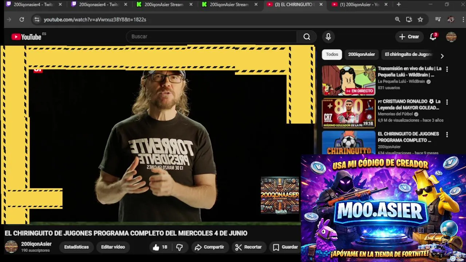Open Estadísticas for the video
The image size is (466, 262).
pyautogui.click(x=76, y=247)
